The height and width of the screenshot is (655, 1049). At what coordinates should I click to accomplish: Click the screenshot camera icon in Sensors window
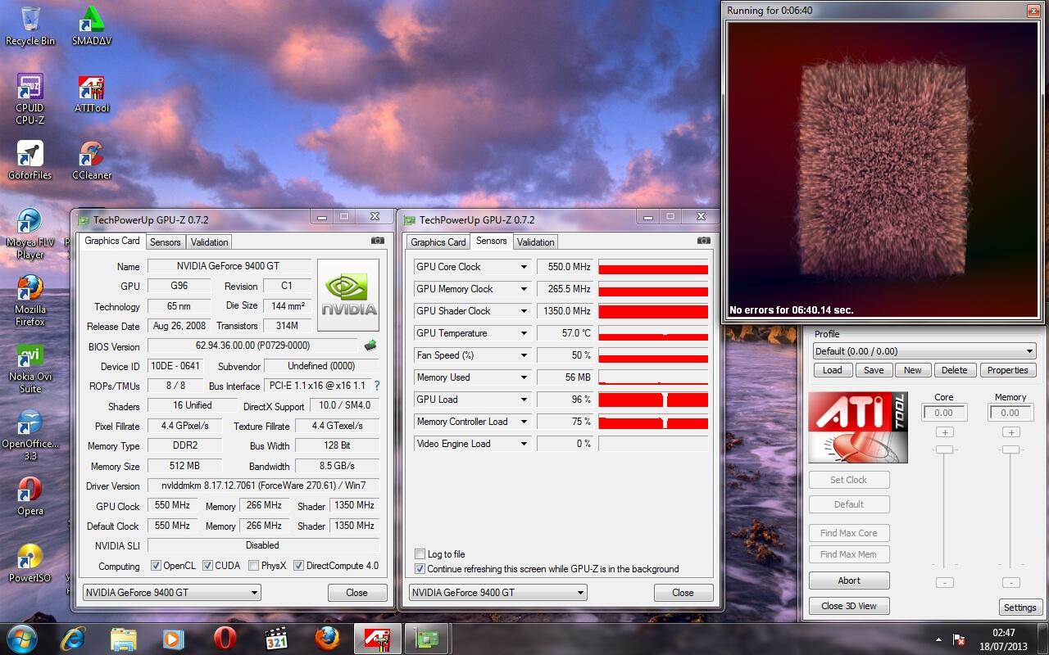703,241
